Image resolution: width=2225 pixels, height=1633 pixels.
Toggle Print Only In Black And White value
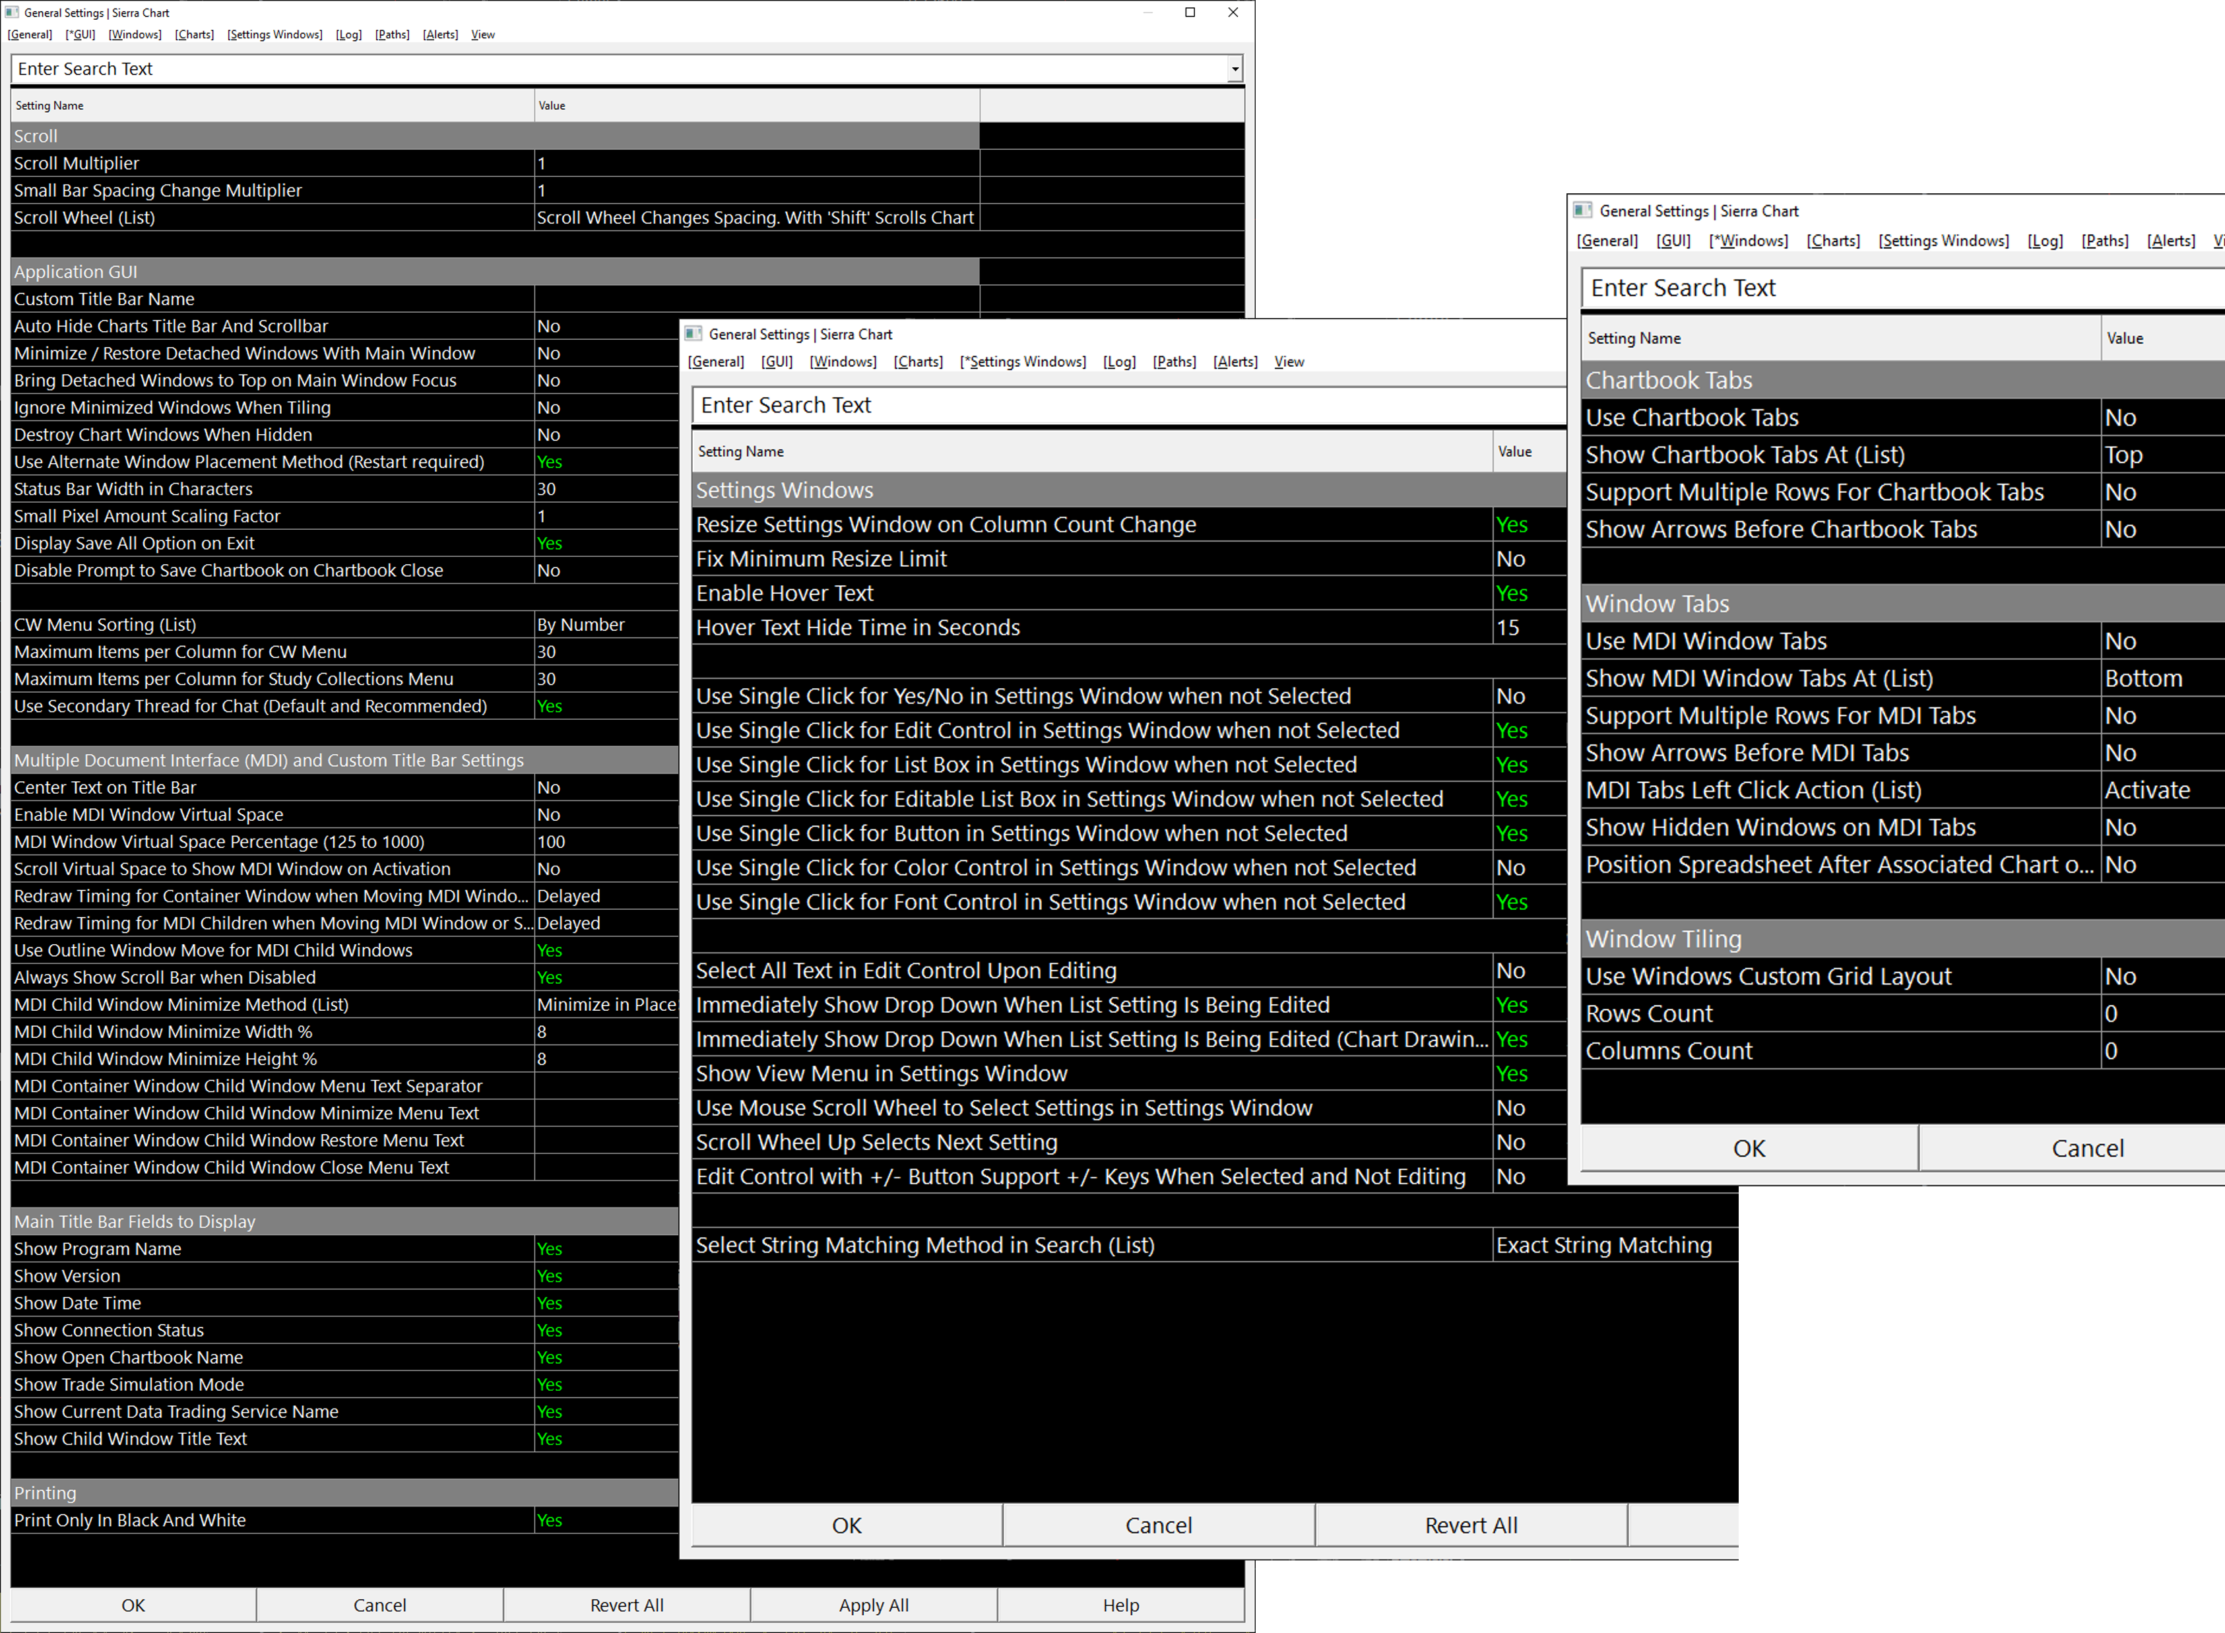pos(550,1520)
